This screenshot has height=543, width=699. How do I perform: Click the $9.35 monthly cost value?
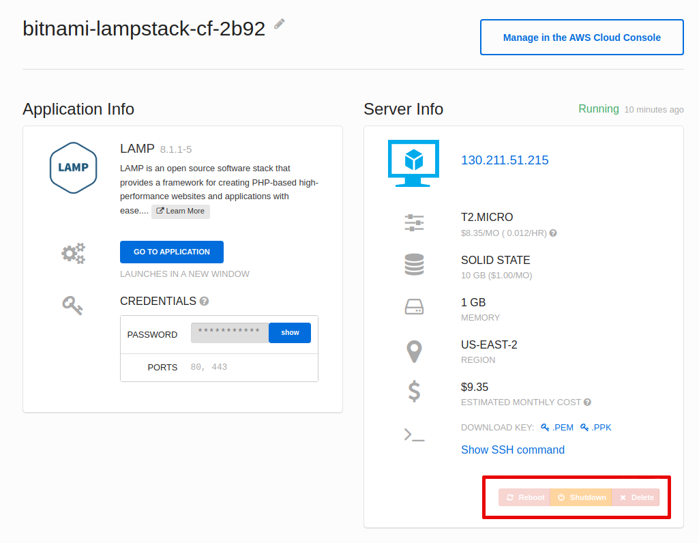[x=475, y=387]
